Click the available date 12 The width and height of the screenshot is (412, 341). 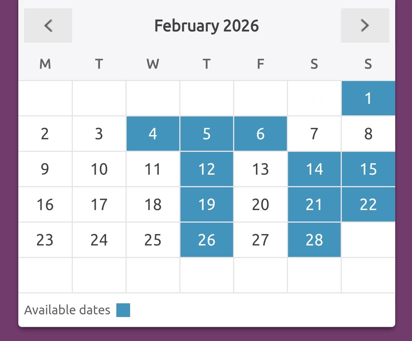click(x=207, y=169)
